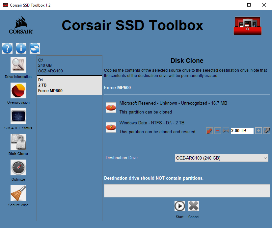The height and width of the screenshot is (228, 272).
Task: Select the Optimize tool
Action: pyautogui.click(x=18, y=169)
